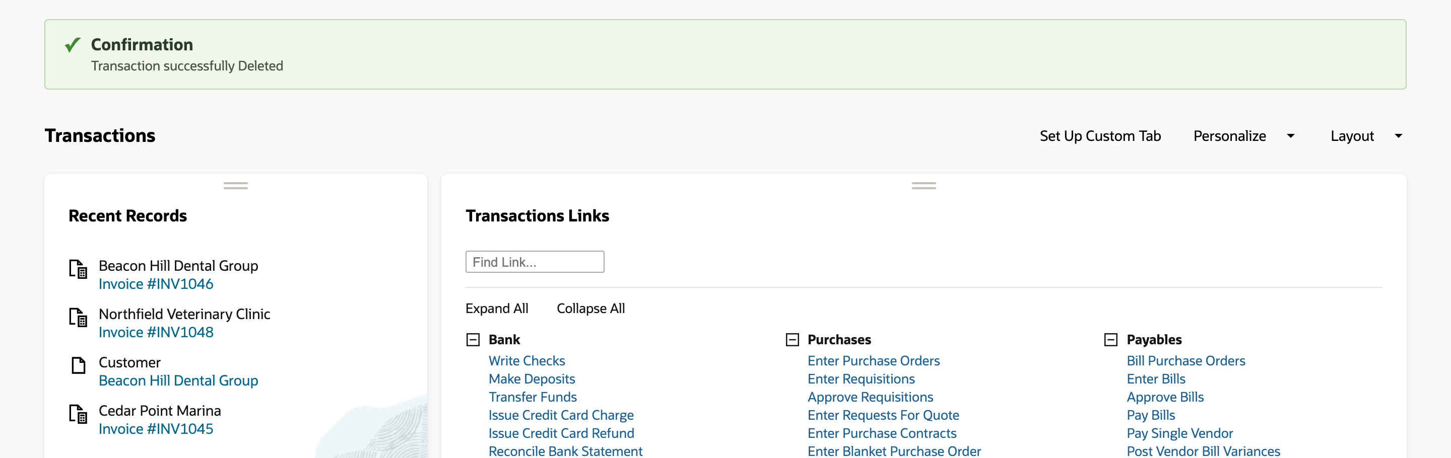The width and height of the screenshot is (1451, 458).
Task: Open Approve Bills link
Action: pyautogui.click(x=1165, y=397)
